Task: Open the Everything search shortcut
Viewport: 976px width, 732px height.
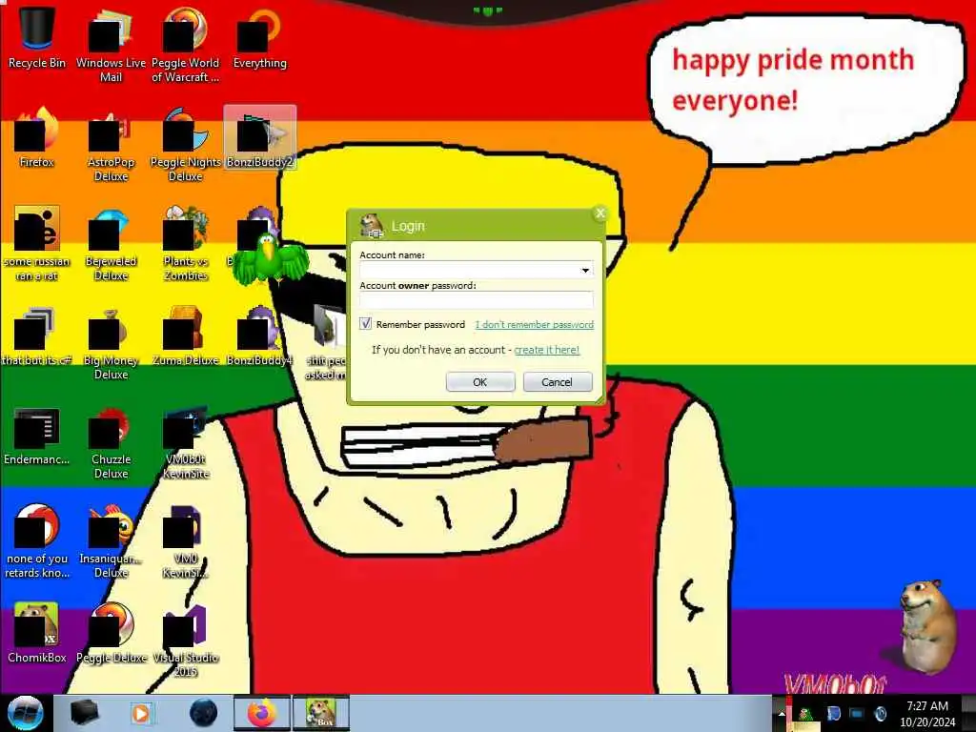Action: [259, 37]
